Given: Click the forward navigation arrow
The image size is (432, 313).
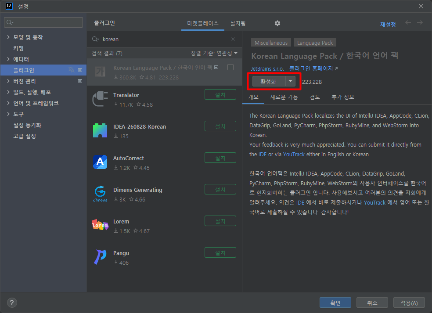Looking at the screenshot, I should (x=420, y=22).
